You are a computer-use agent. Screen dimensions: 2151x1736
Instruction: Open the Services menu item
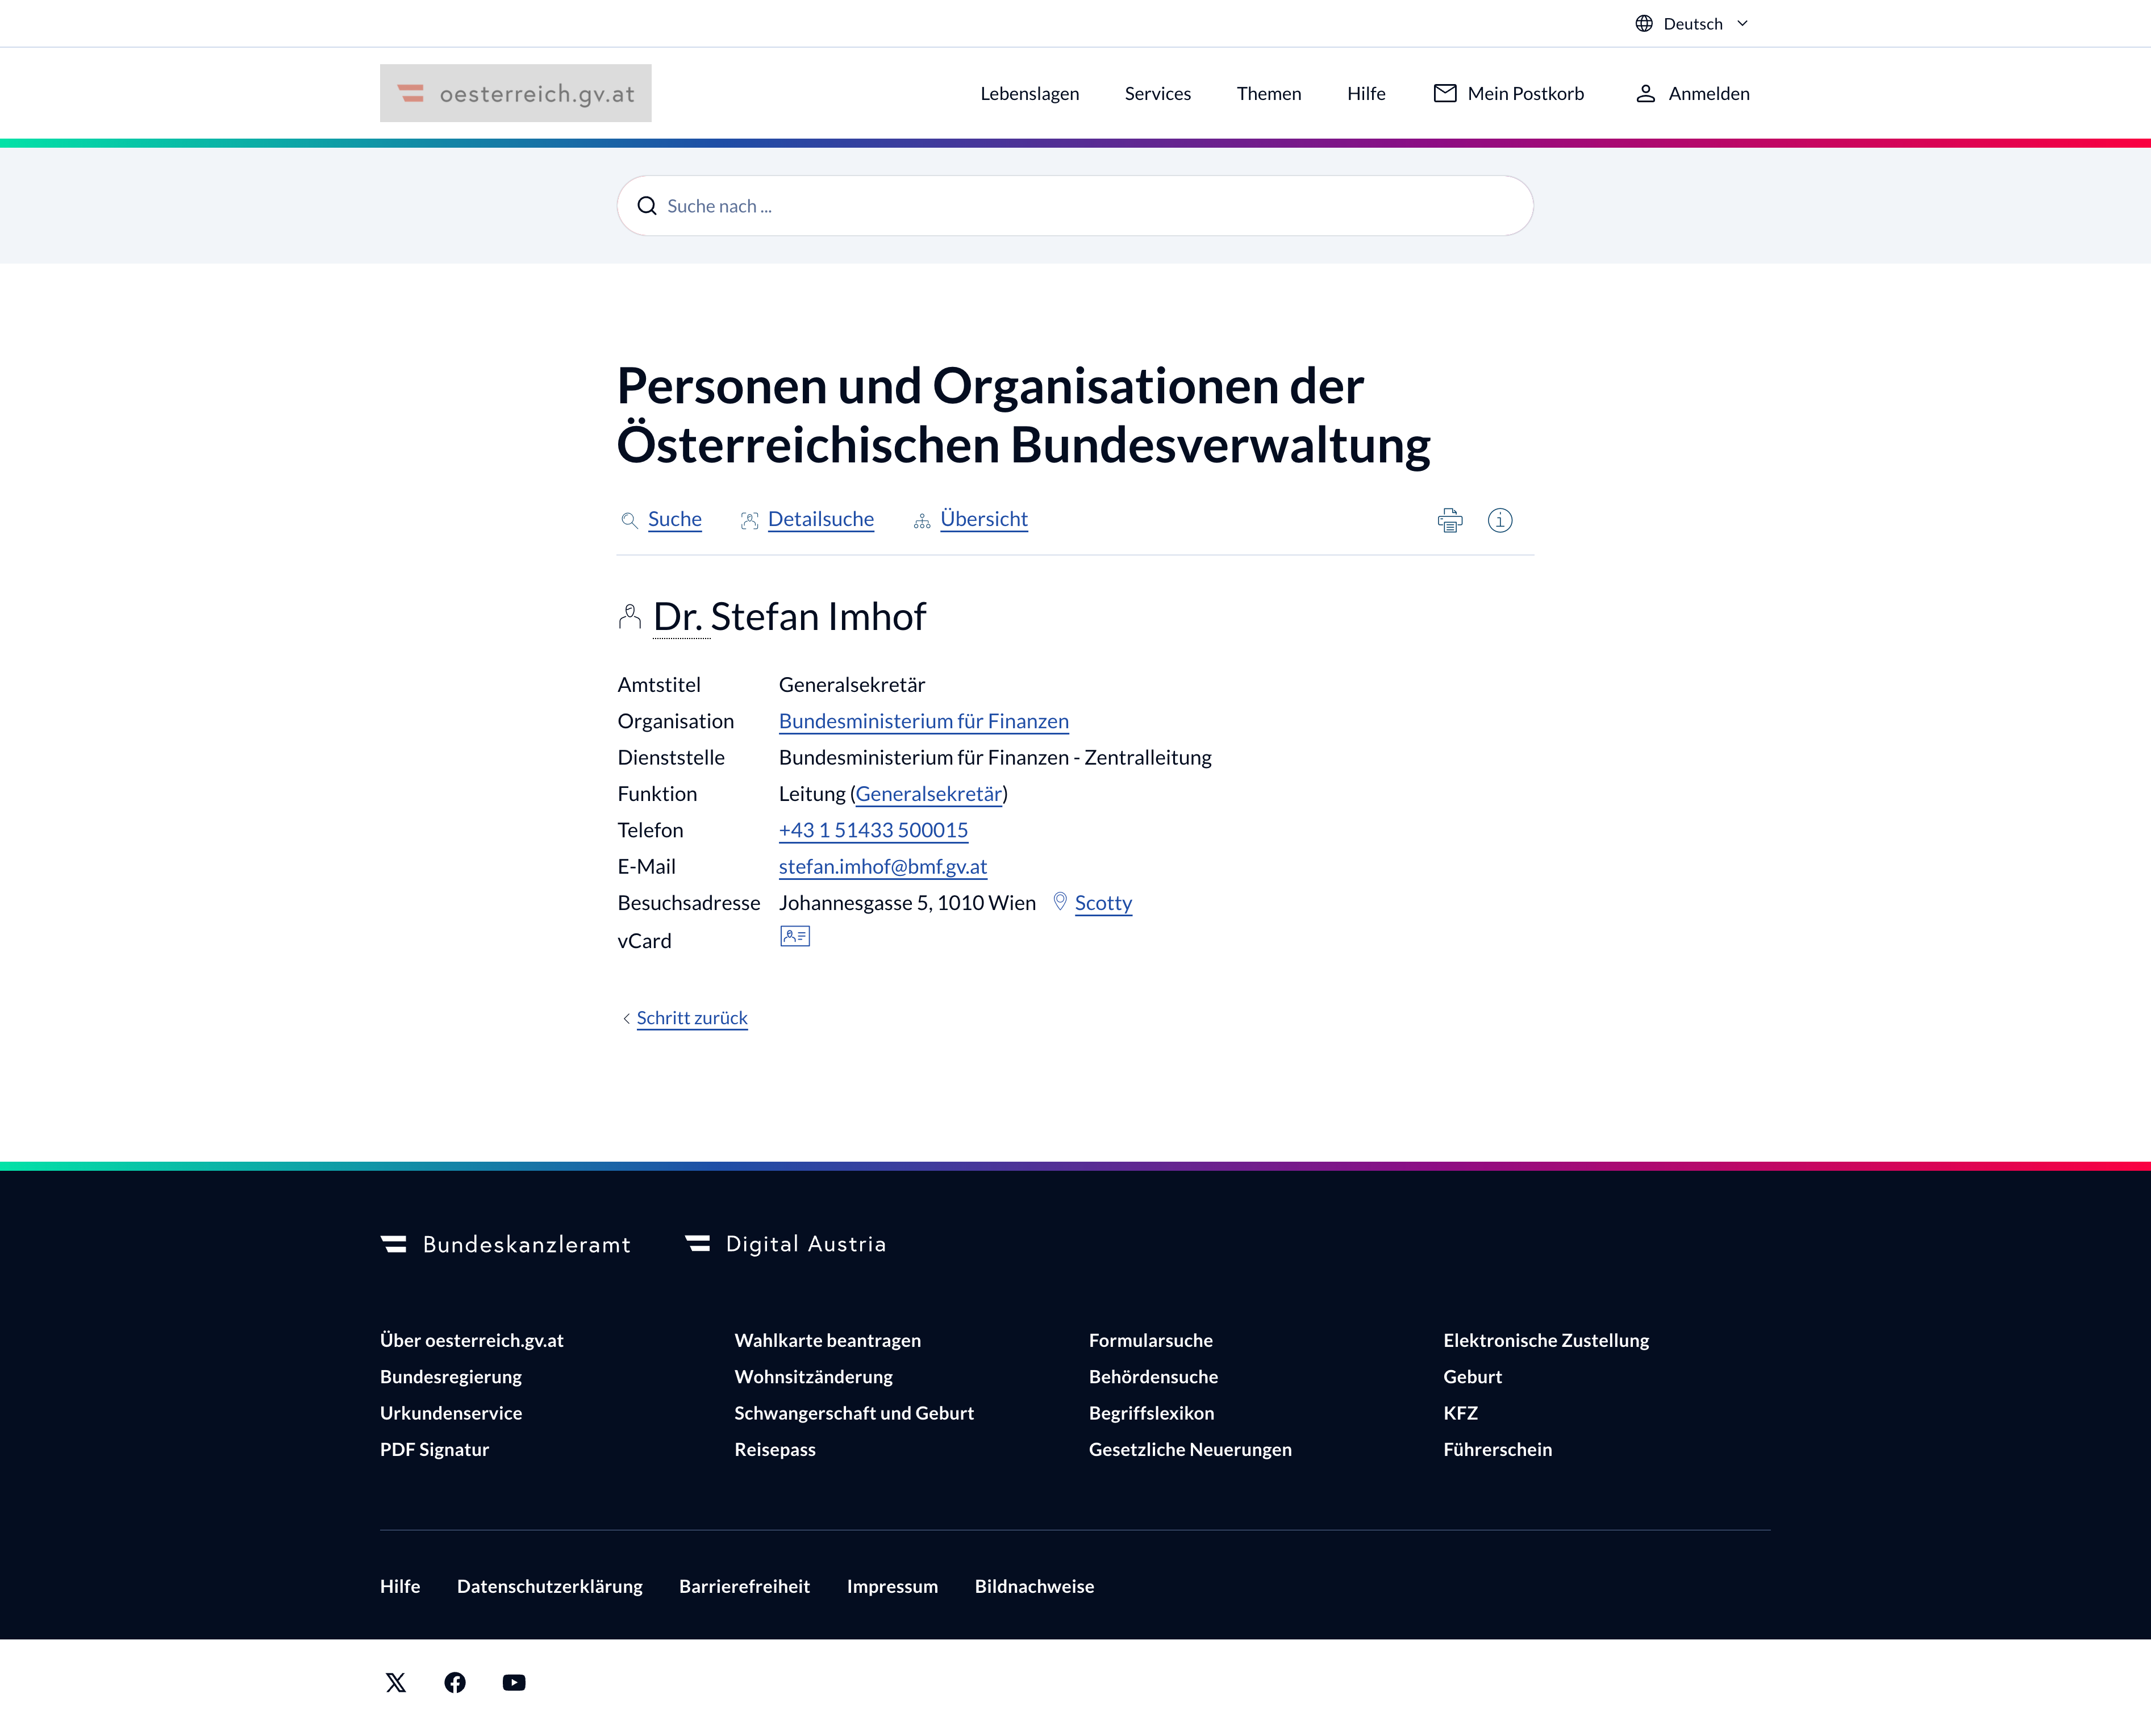click(1157, 93)
